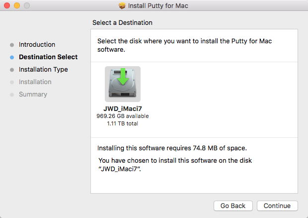Click the dimmed Installation step label

click(35, 82)
